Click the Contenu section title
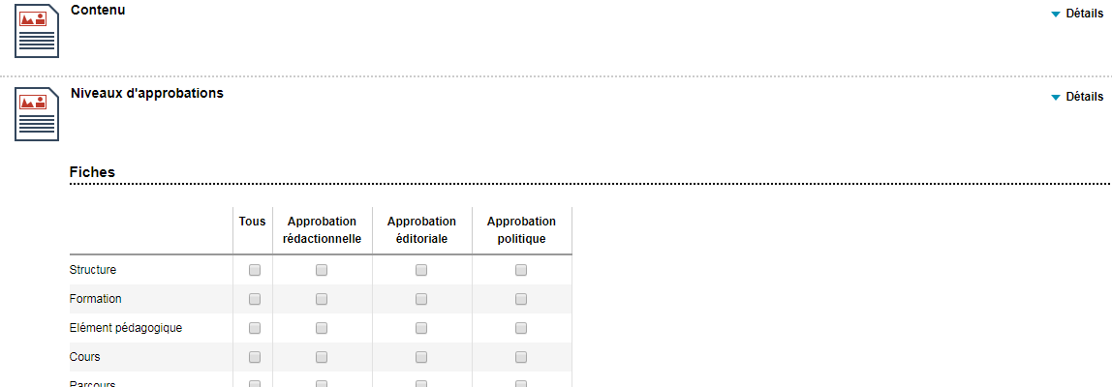 (x=98, y=11)
